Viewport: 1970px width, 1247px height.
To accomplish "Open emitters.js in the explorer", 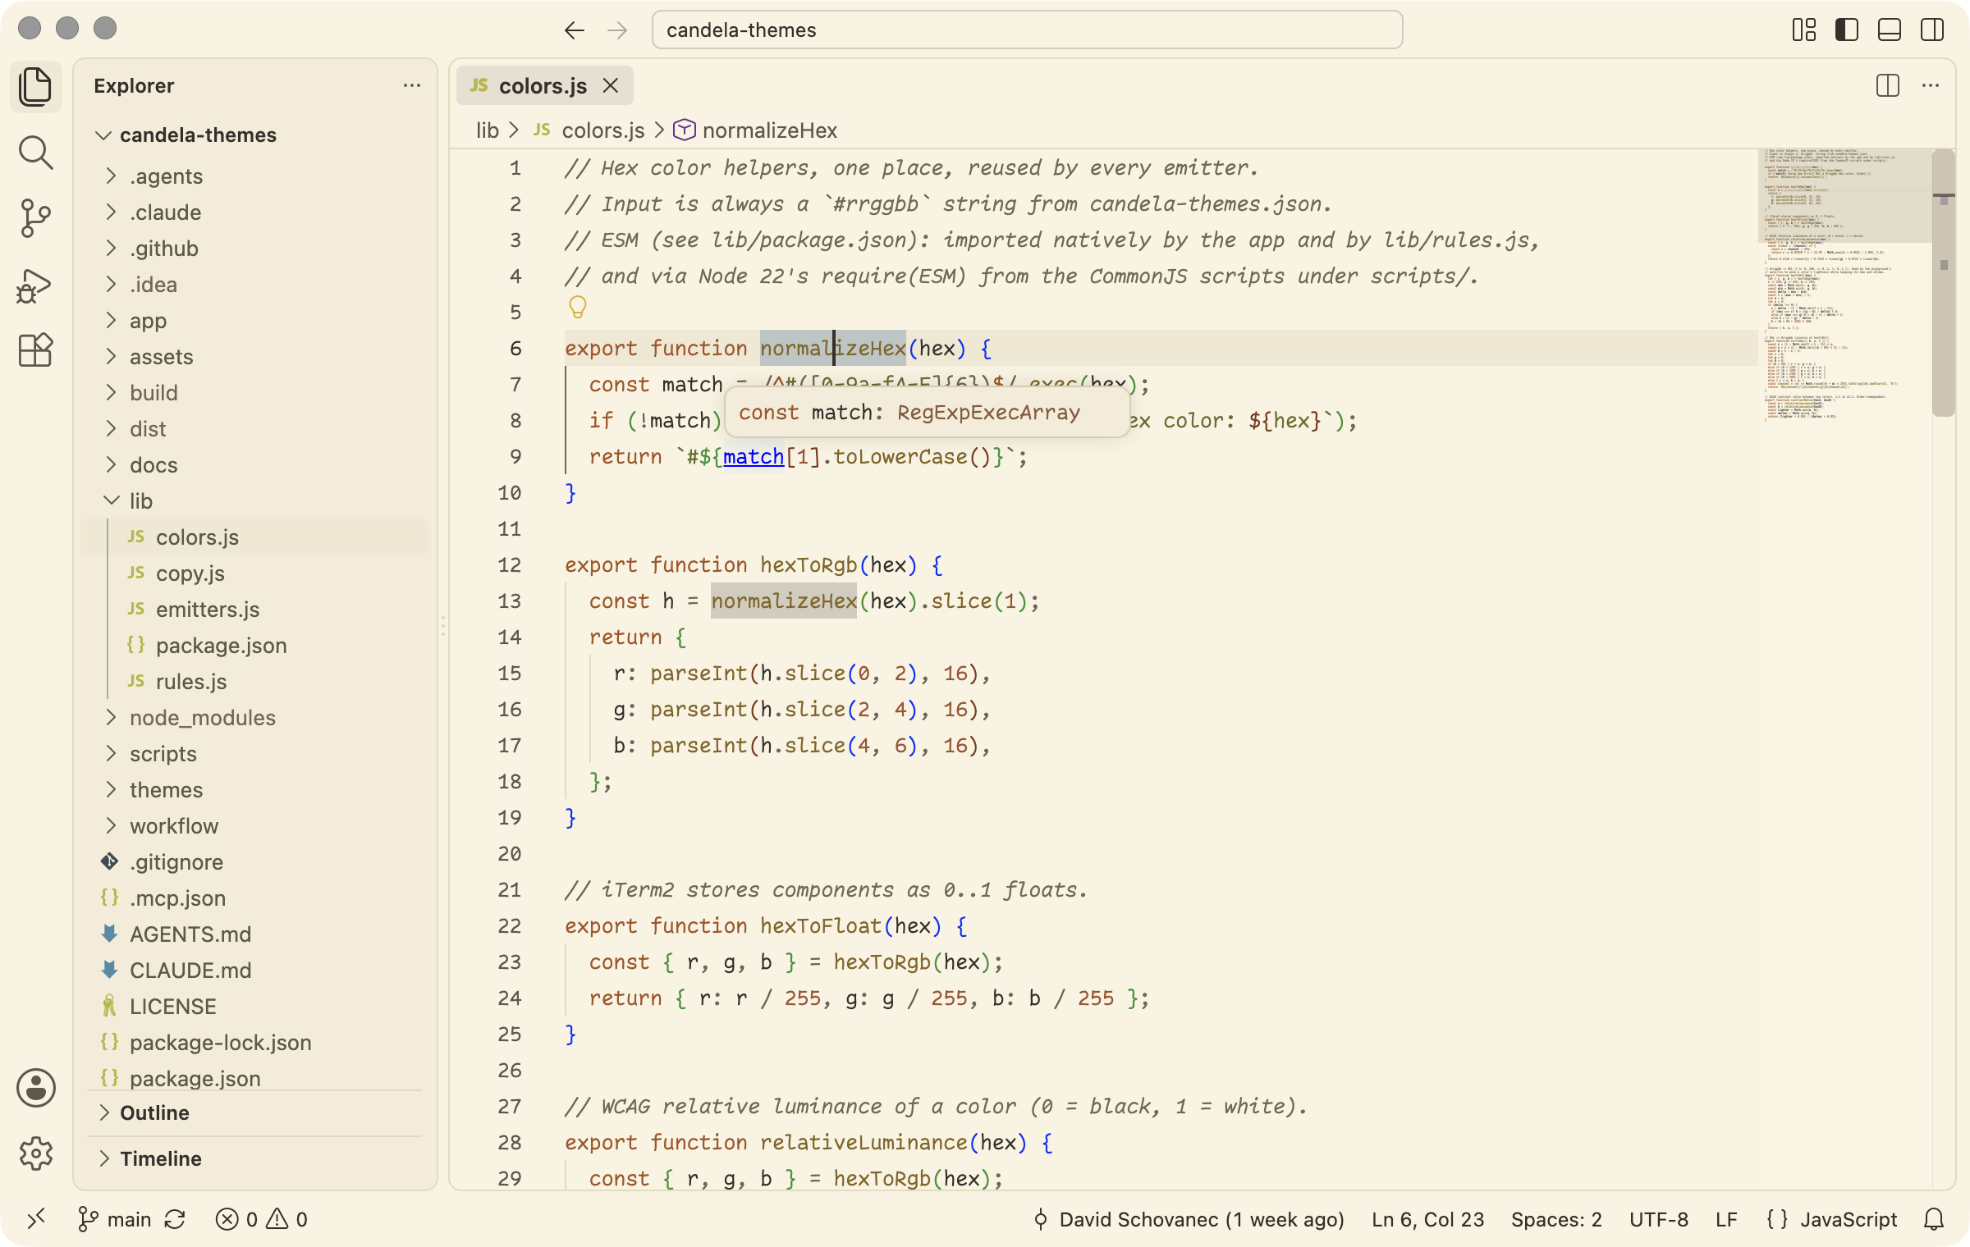I will click(x=254, y=610).
